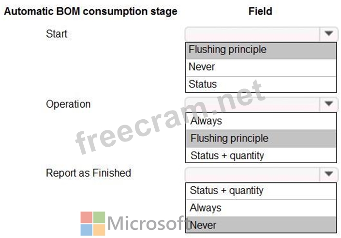Viewport: 341px width, 238px height.
Task: Open the Start stage dropdown arrow
Action: click(x=328, y=34)
